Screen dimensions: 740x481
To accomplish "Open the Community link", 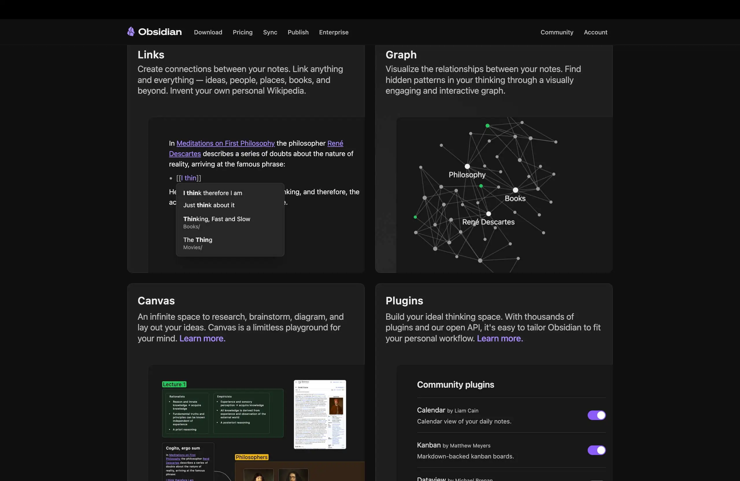I will (556, 32).
